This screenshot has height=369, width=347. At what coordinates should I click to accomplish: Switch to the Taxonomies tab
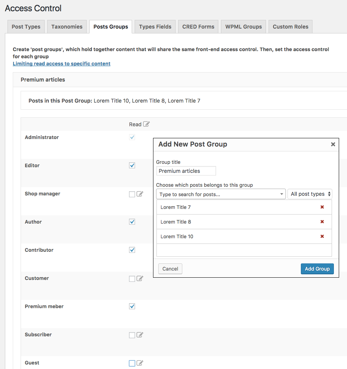67,27
